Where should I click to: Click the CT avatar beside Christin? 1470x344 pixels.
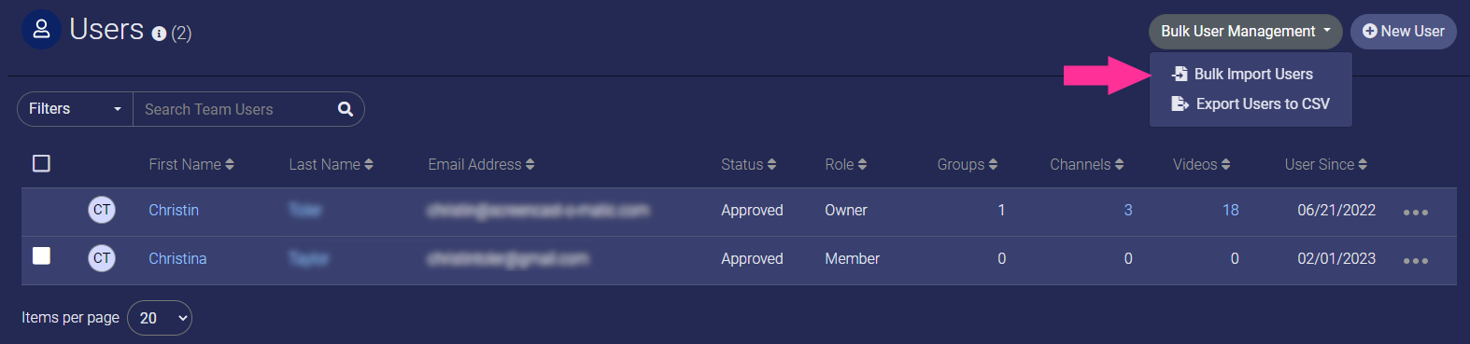[x=102, y=210]
